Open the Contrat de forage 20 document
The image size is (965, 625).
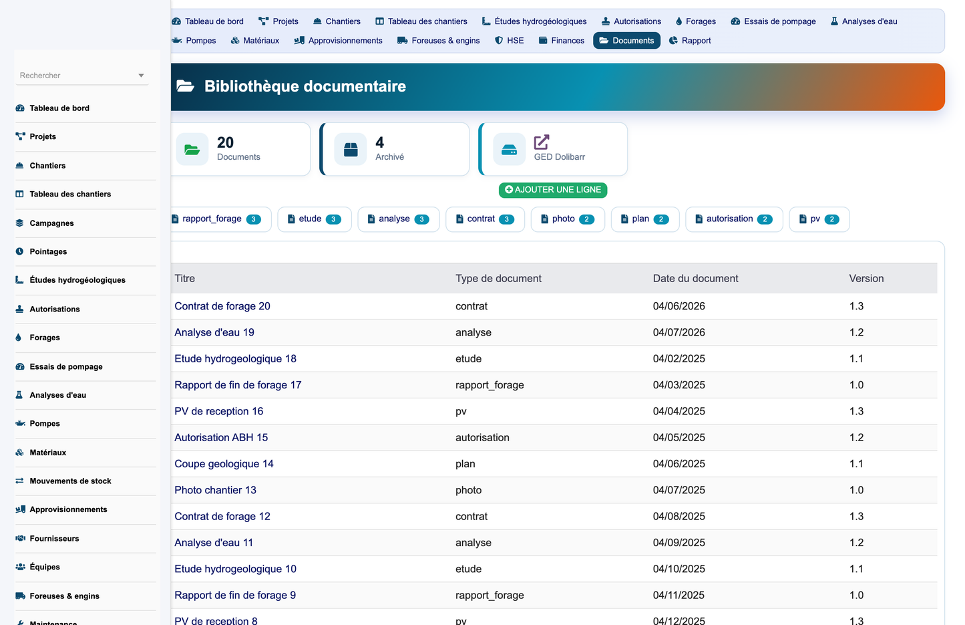(222, 306)
